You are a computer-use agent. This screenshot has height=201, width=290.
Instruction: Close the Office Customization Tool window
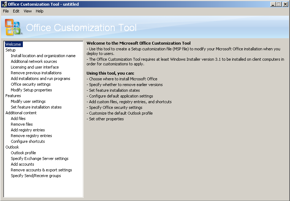(285, 4)
